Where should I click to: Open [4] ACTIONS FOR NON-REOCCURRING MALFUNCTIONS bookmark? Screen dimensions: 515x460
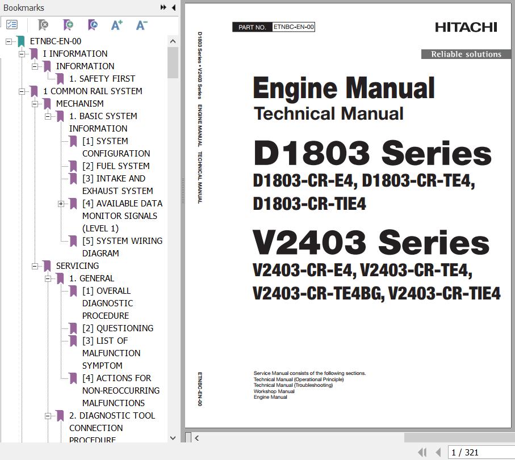click(x=120, y=391)
